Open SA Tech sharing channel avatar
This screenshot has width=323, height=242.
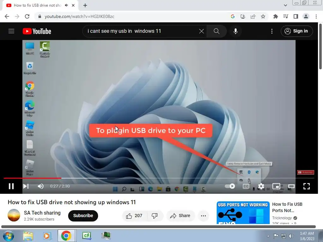click(14, 215)
